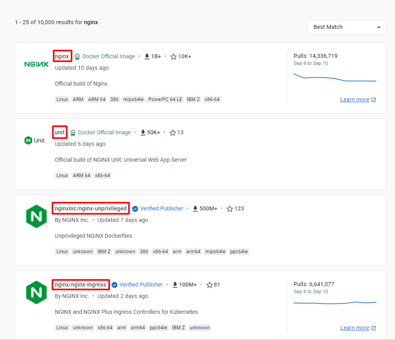Open the nginx official image result

click(62, 56)
